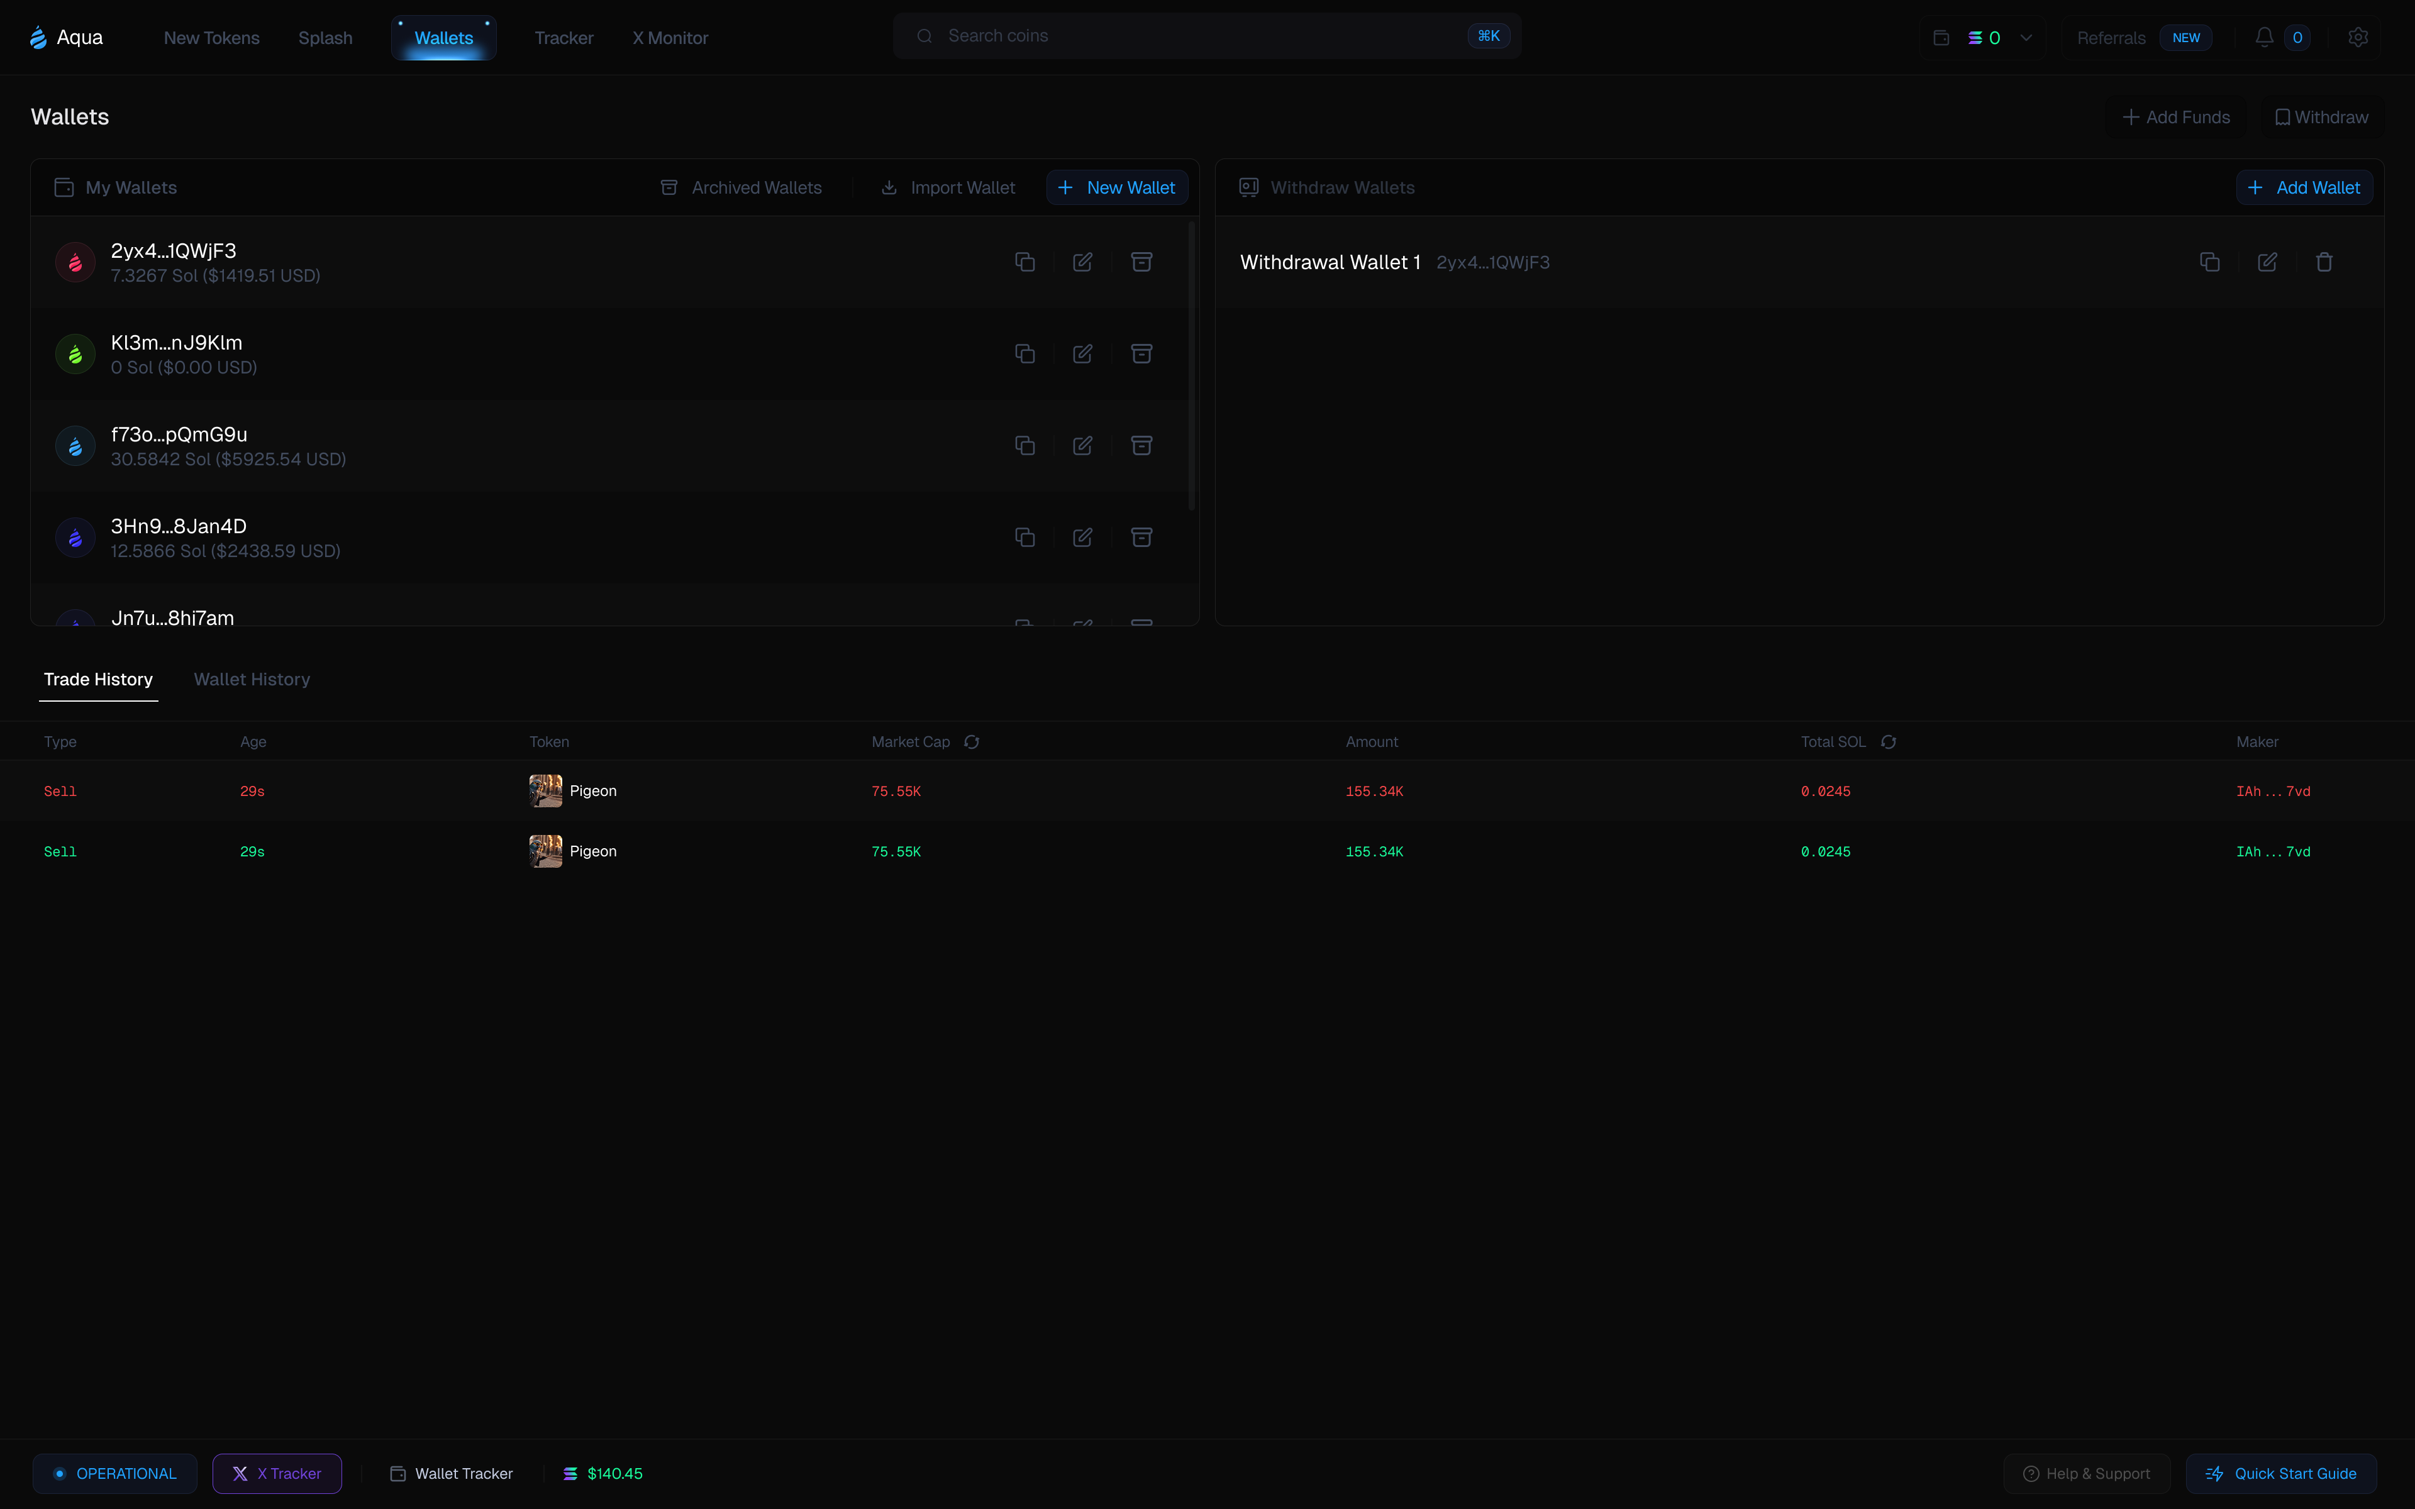Archive the f73o...pQmG9u wallet
This screenshot has height=1509, width=2415.
tap(1141, 445)
